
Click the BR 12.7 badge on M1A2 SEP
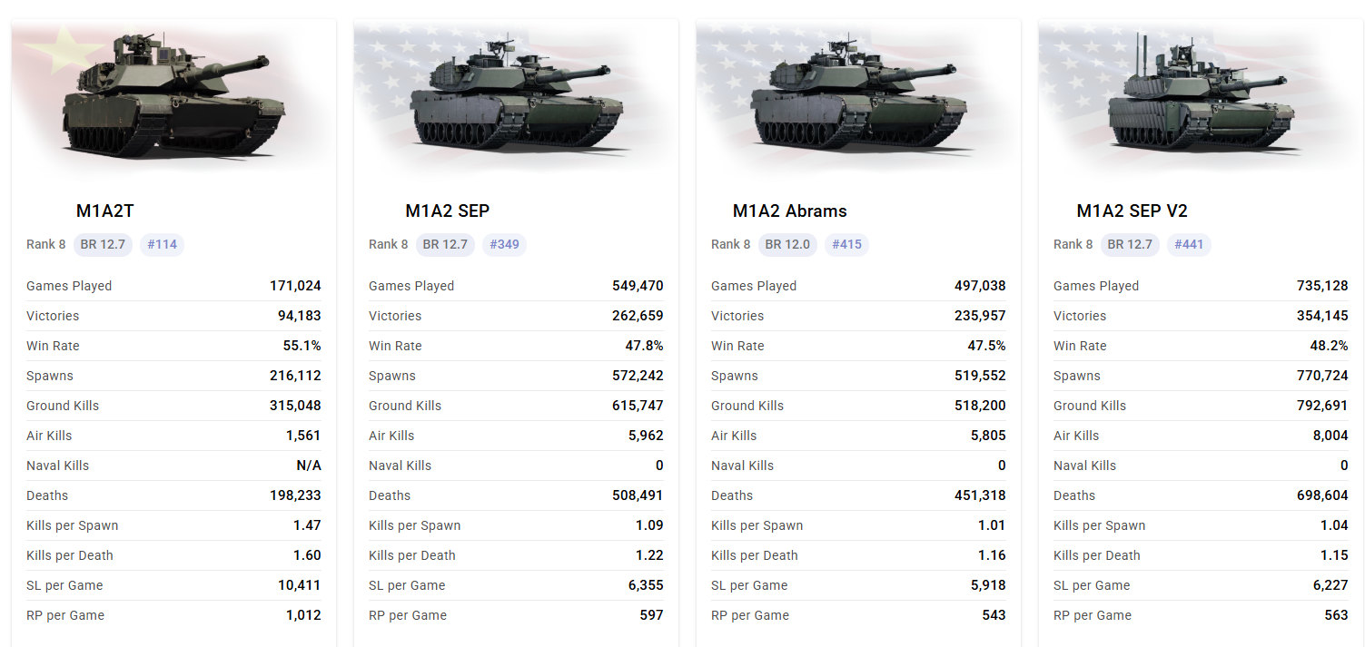(445, 244)
